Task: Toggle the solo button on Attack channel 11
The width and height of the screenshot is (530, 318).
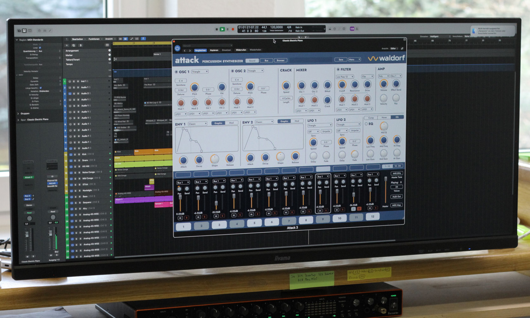Action: [x=359, y=209]
